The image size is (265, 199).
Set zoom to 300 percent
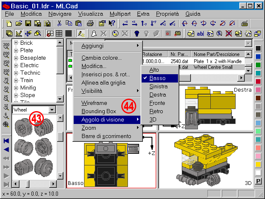[6, 46]
